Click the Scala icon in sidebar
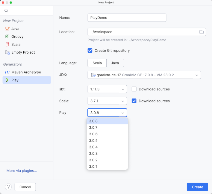Image resolution: width=212 pixels, height=194 pixels. (x=7, y=44)
